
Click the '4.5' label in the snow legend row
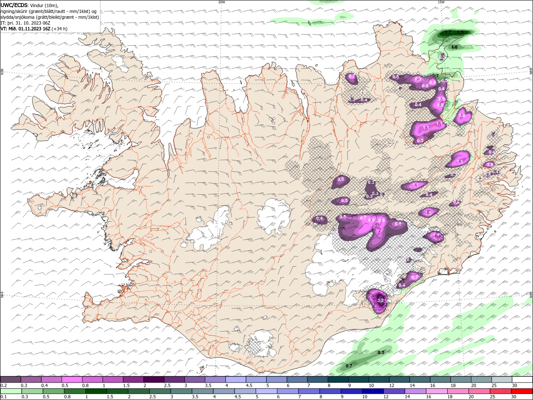[249, 385]
